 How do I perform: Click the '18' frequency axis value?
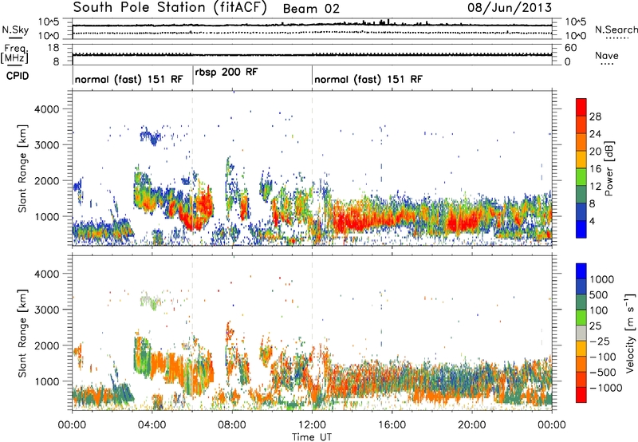[x=53, y=48]
